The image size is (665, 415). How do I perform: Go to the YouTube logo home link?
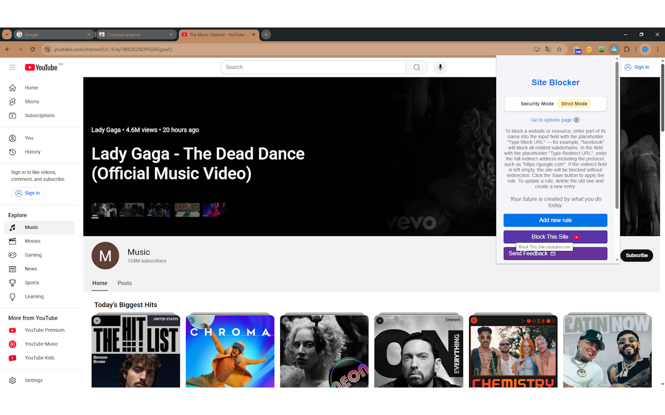(41, 67)
